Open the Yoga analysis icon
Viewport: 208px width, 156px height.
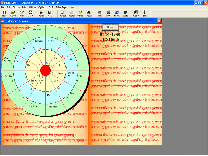click(89, 14)
